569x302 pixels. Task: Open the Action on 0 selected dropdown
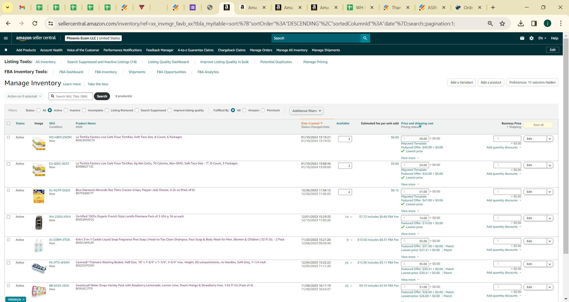point(24,96)
